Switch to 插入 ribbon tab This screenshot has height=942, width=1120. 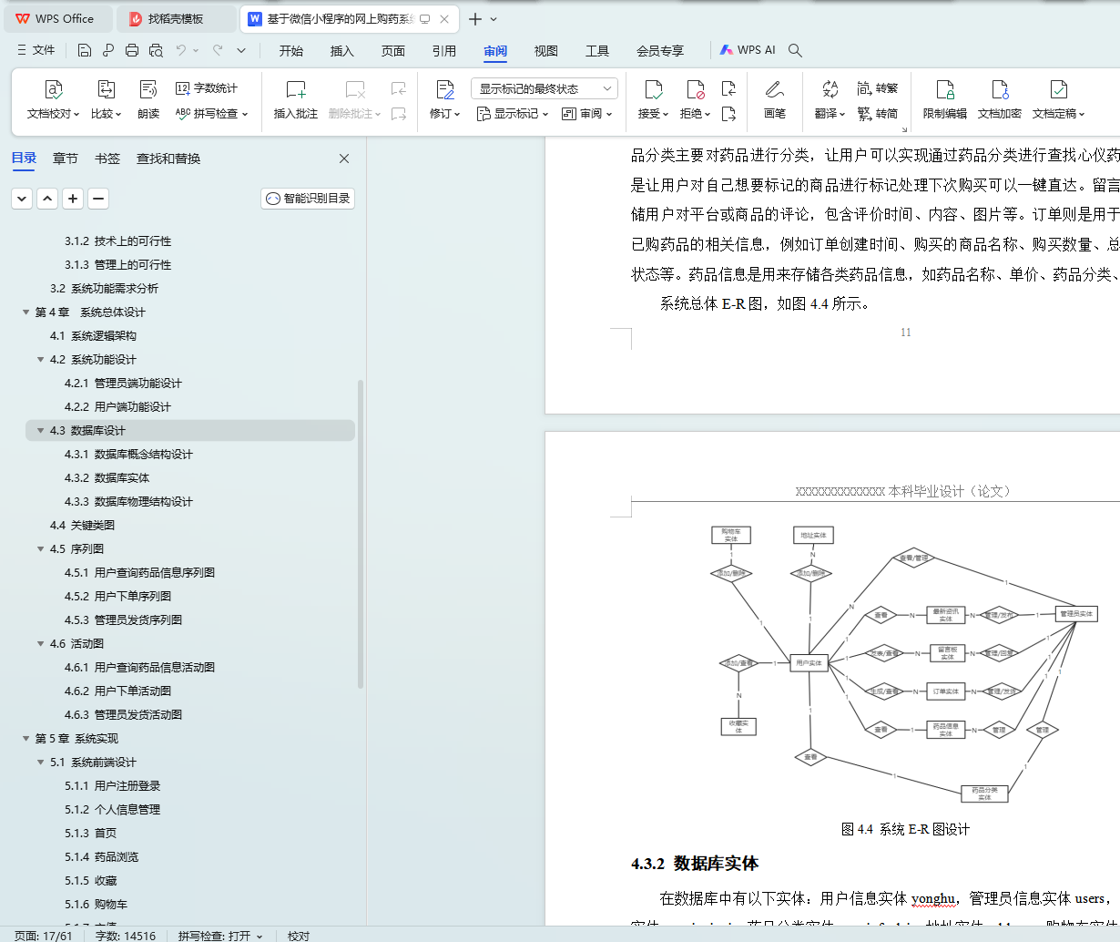(x=342, y=51)
